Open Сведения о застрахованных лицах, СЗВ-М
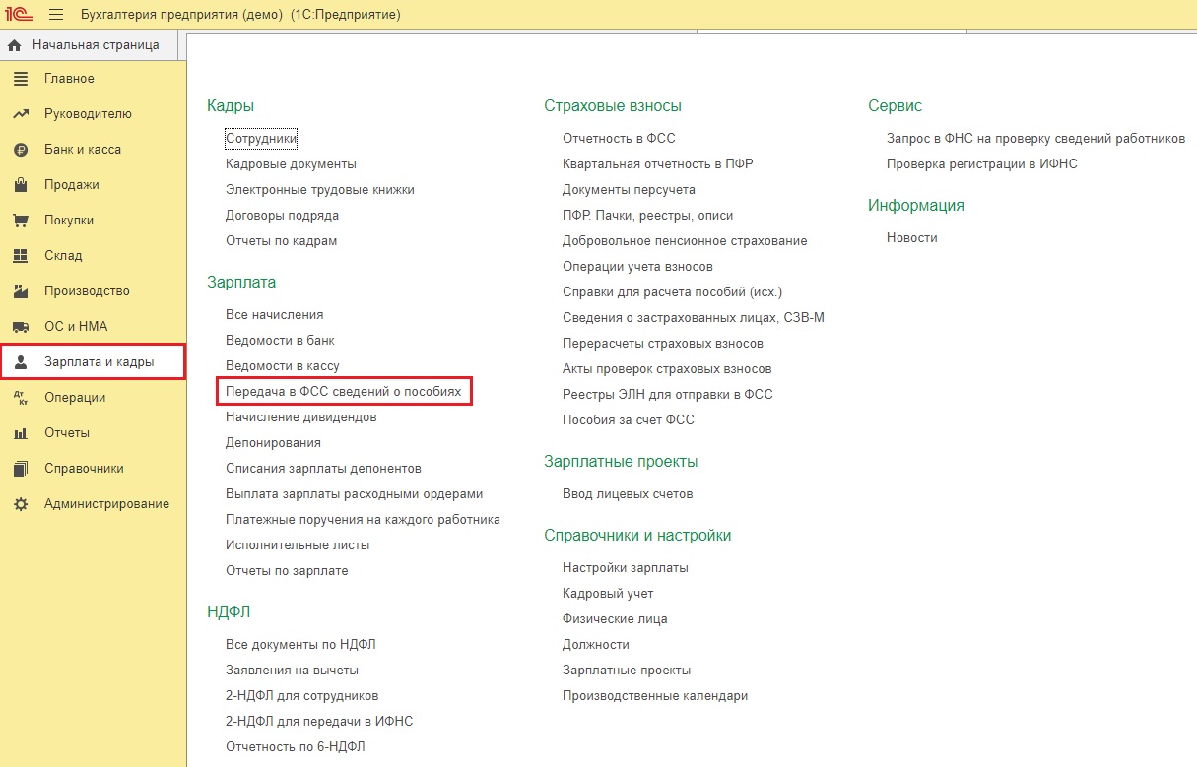 [693, 318]
